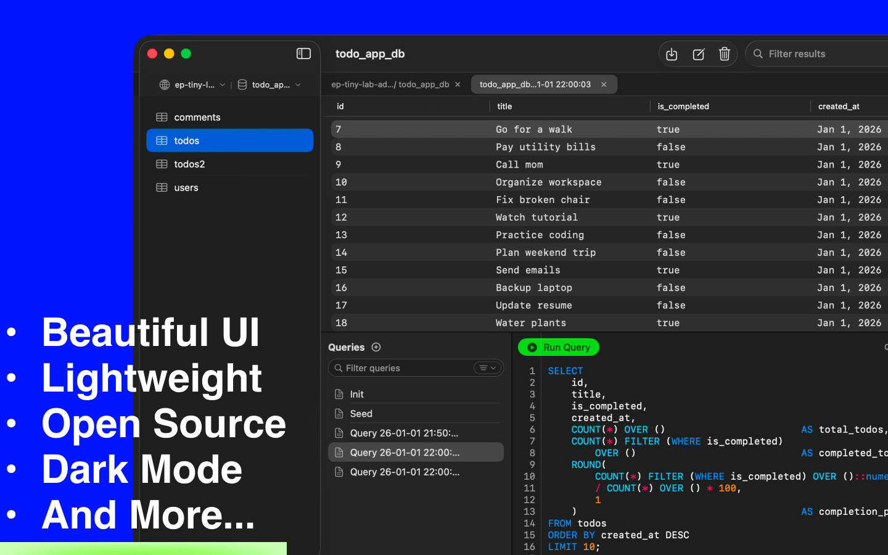Screen dimensions: 888x555
Task: Select the users table in the sidebar
Action: [186, 187]
